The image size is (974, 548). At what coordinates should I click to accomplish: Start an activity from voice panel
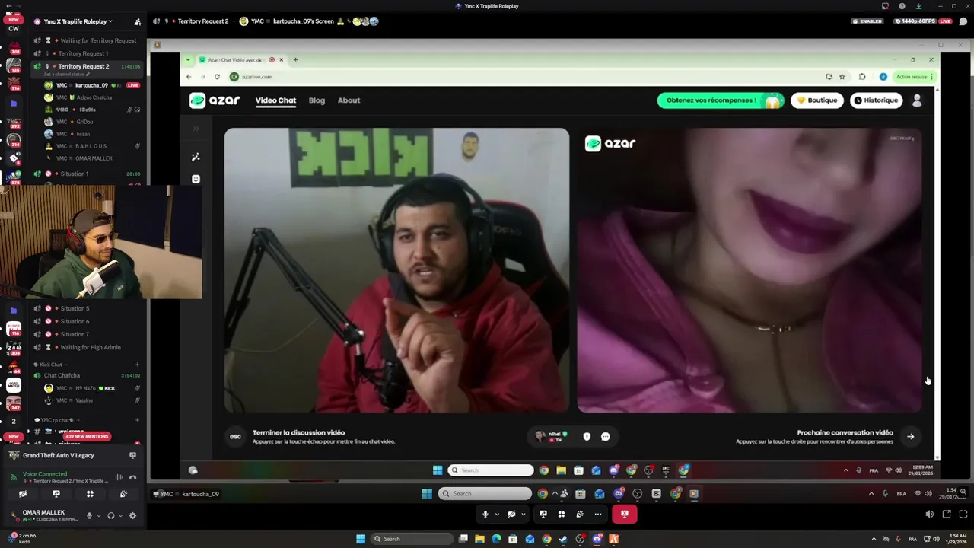(90, 494)
